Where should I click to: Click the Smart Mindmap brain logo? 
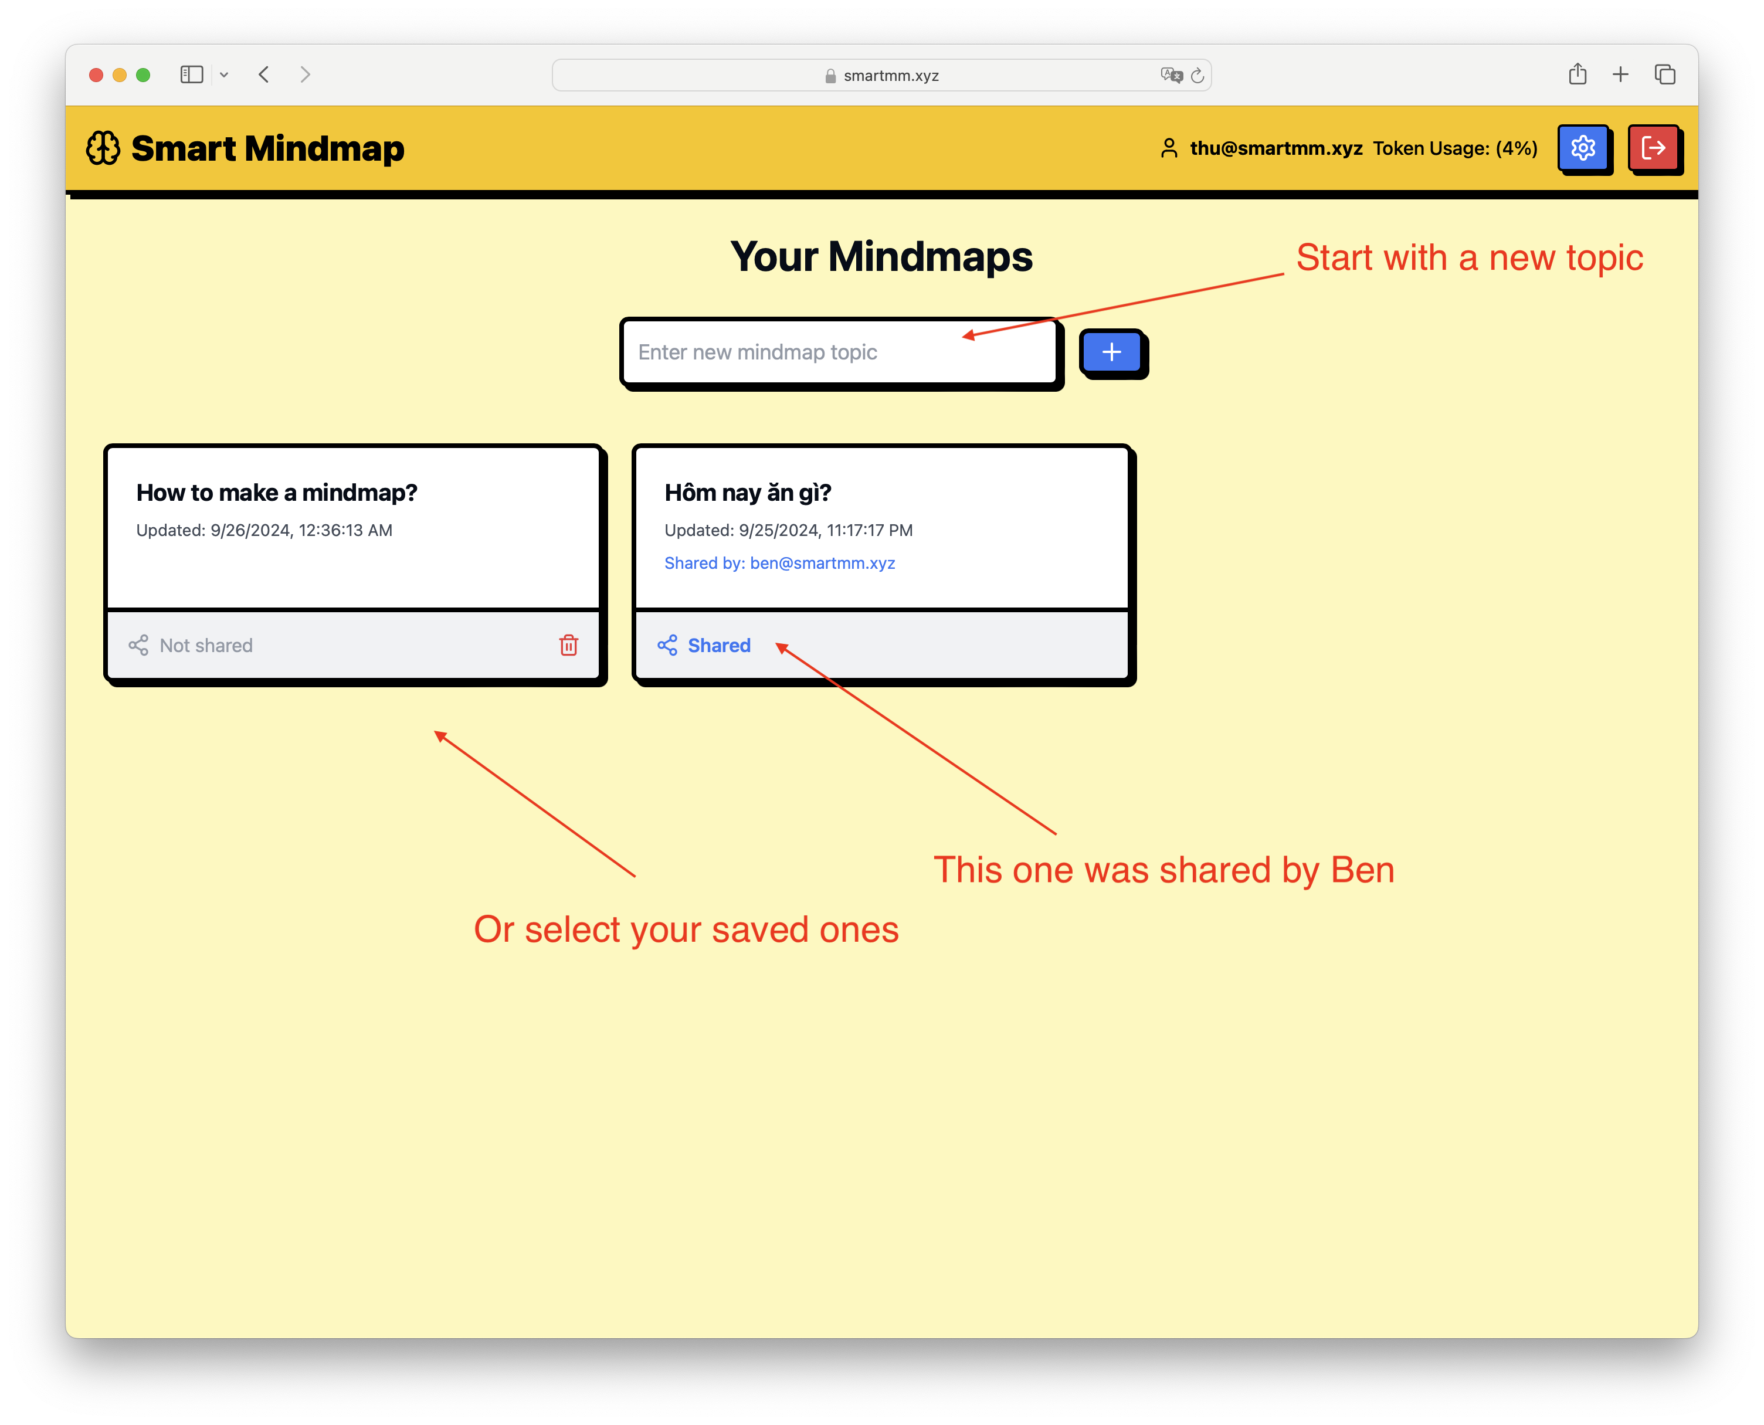pyautogui.click(x=103, y=148)
